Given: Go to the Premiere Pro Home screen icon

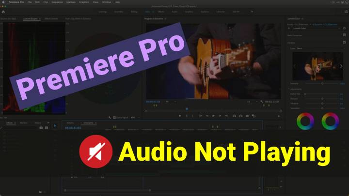Looking at the screenshot, I should [3, 12].
